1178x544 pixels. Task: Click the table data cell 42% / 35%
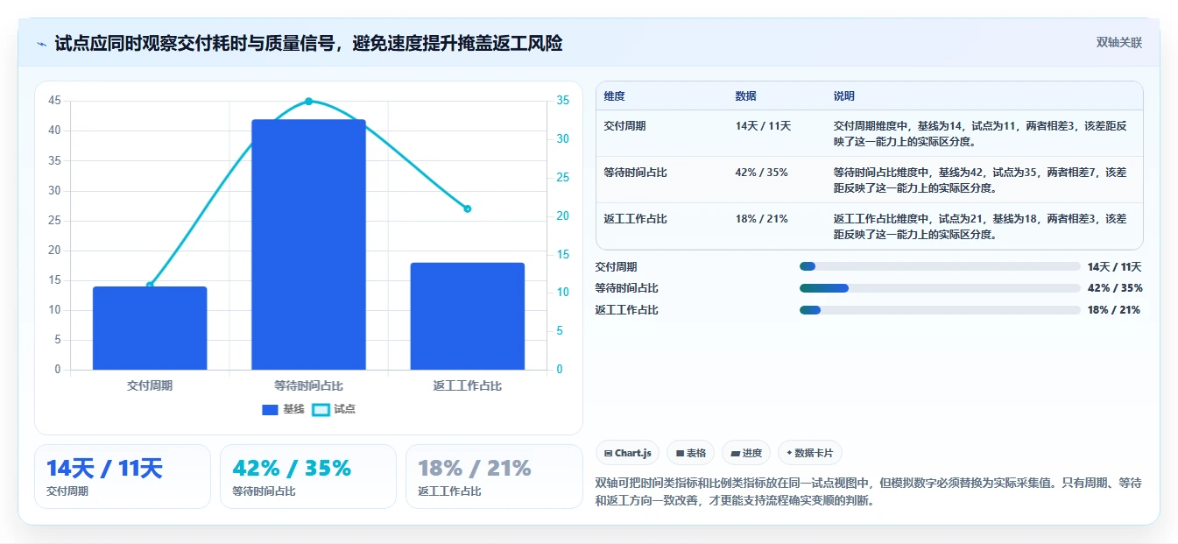point(762,173)
